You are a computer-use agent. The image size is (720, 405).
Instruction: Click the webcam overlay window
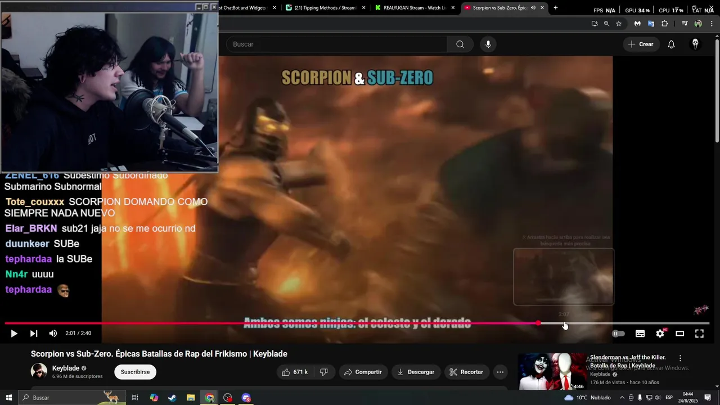coord(109,87)
